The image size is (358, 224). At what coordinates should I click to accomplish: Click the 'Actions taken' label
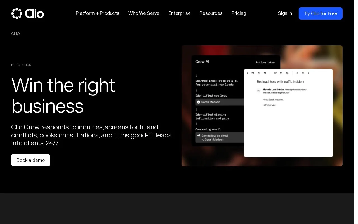coord(265,62)
